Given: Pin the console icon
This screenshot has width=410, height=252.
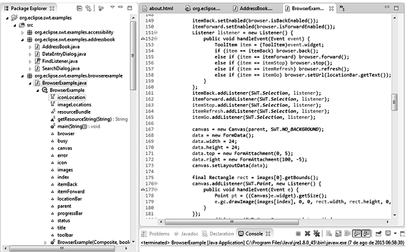Looking at the screenshot, I should 378,234.
